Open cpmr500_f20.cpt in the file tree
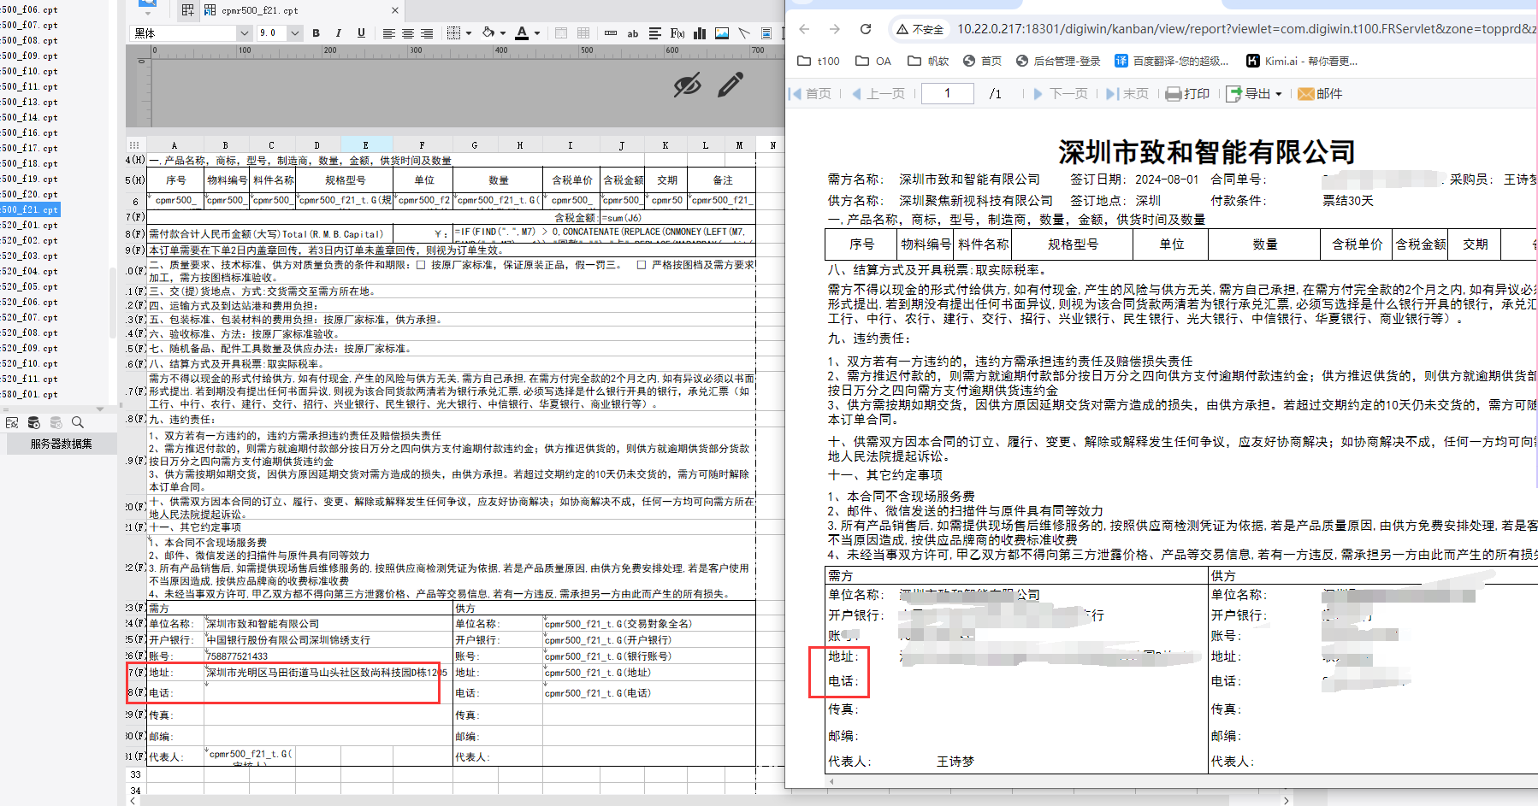 (x=30, y=194)
